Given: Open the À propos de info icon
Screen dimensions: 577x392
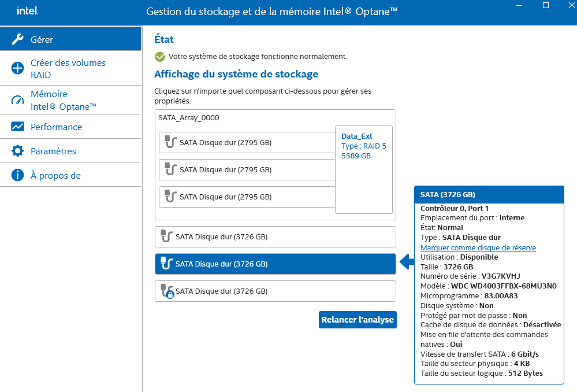Looking at the screenshot, I should (17, 175).
